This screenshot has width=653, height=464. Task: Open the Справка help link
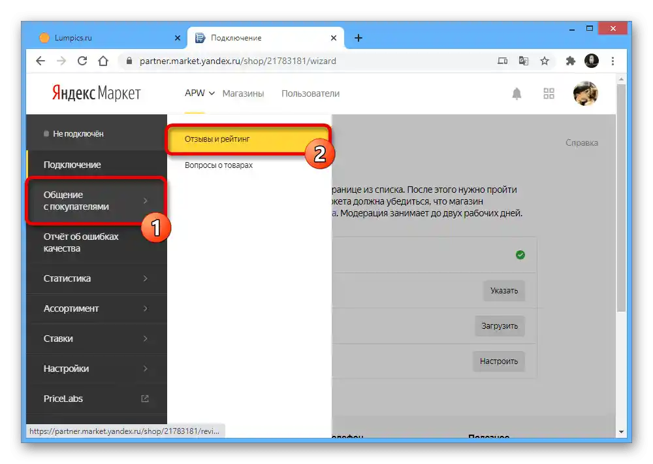pos(581,142)
